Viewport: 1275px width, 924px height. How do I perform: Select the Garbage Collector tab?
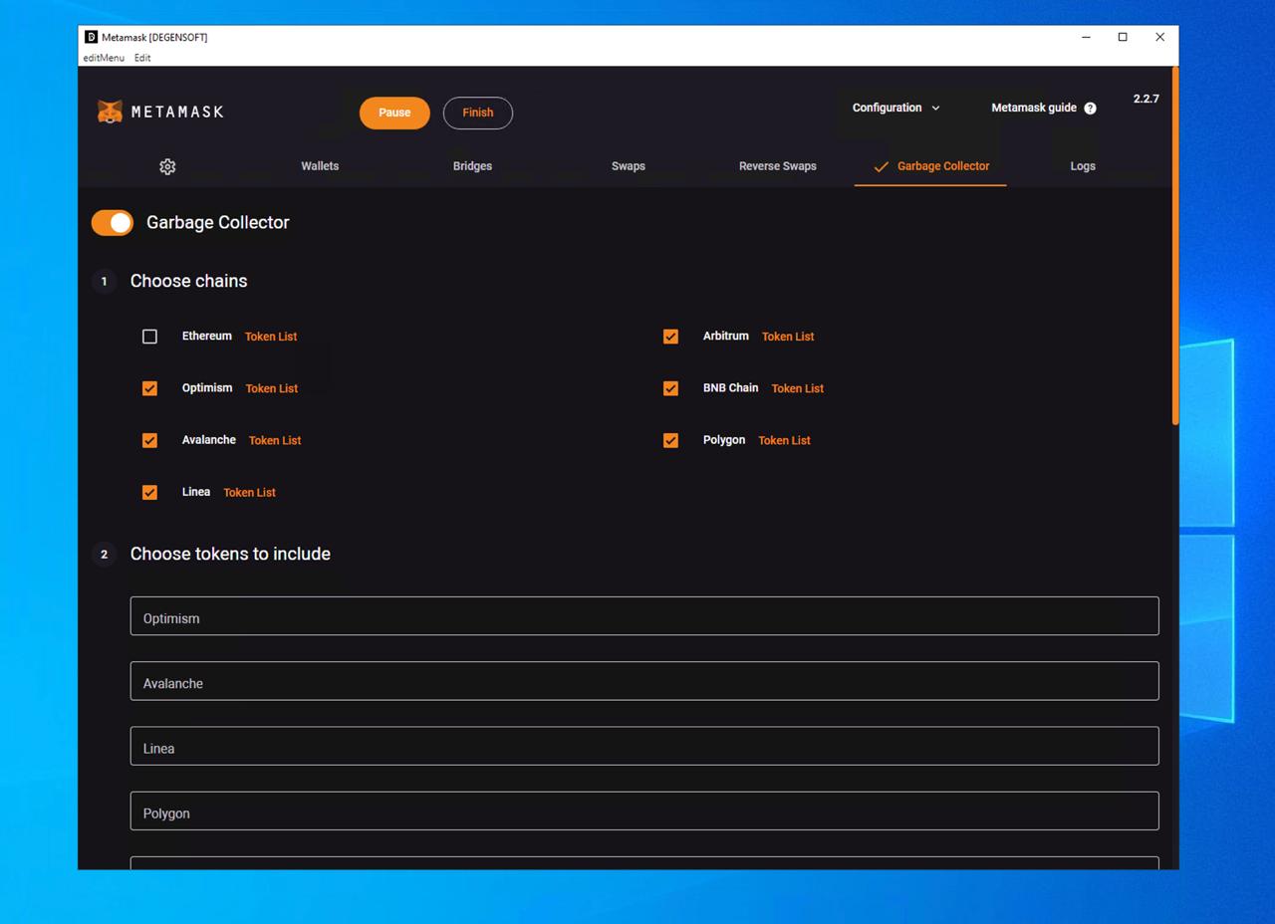(x=930, y=166)
